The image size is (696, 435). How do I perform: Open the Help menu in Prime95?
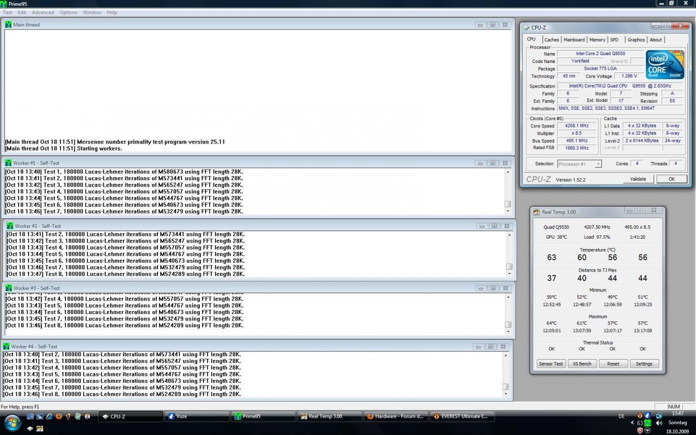coord(112,12)
